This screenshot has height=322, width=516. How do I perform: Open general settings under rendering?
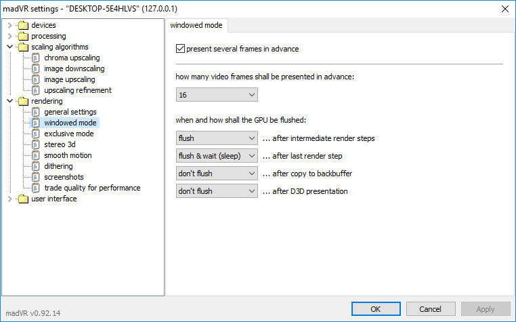[x=70, y=112]
